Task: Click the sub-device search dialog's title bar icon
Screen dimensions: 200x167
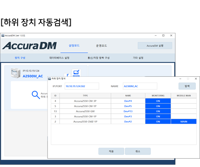Action: point(49,79)
